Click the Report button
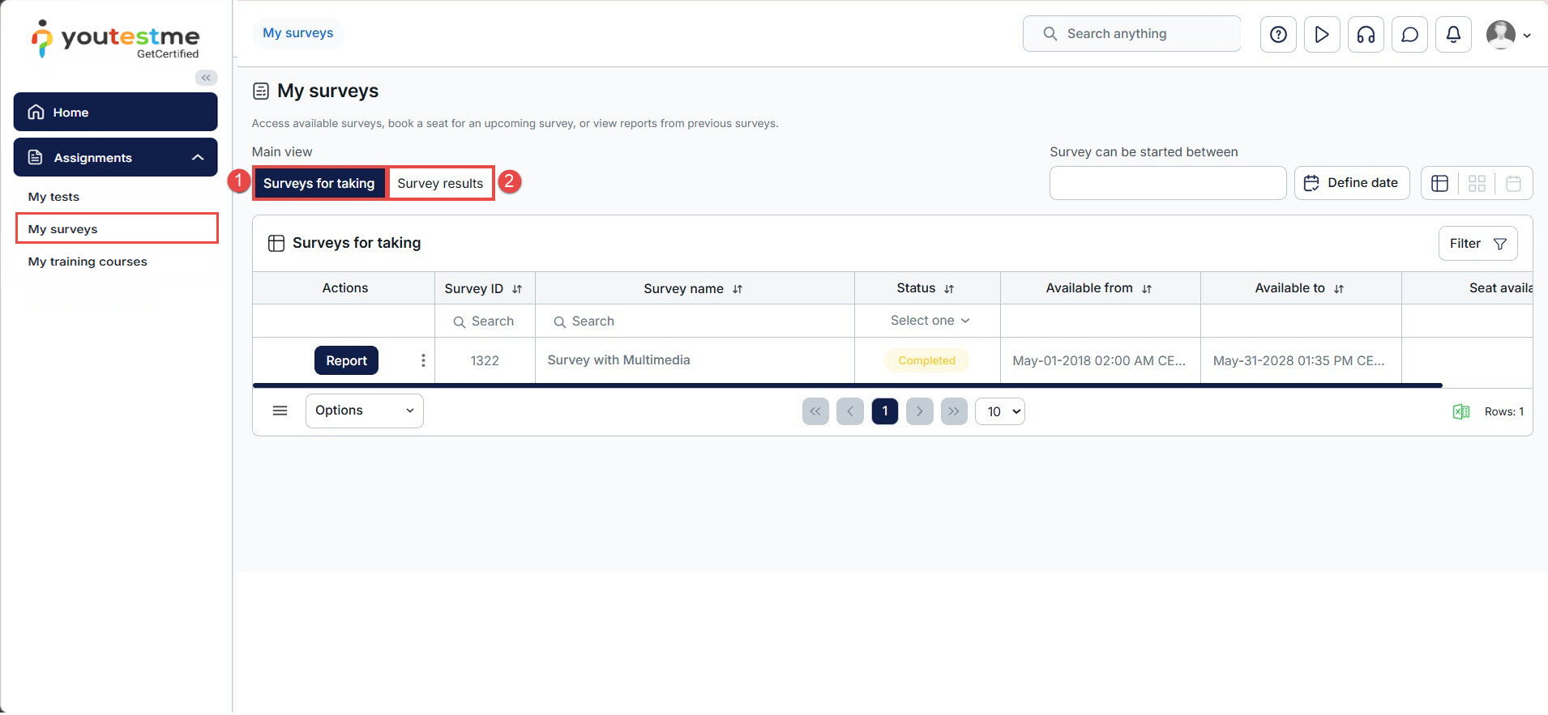 [x=346, y=360]
